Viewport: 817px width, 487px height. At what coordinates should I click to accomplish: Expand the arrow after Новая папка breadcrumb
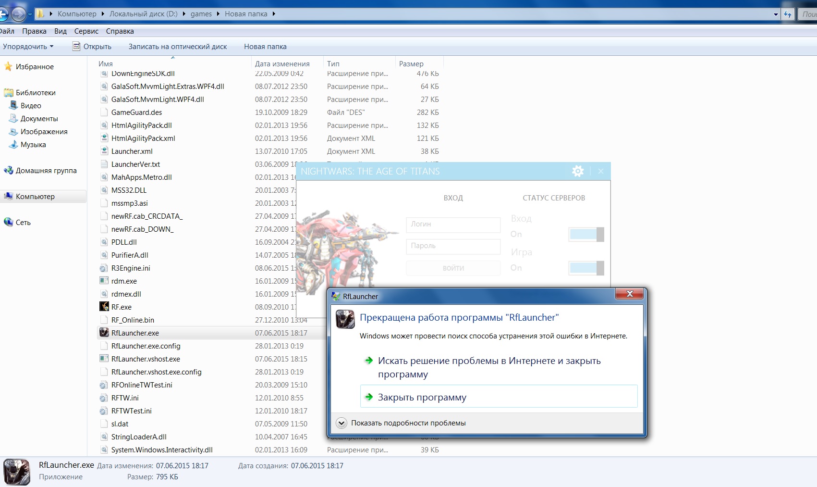point(274,14)
